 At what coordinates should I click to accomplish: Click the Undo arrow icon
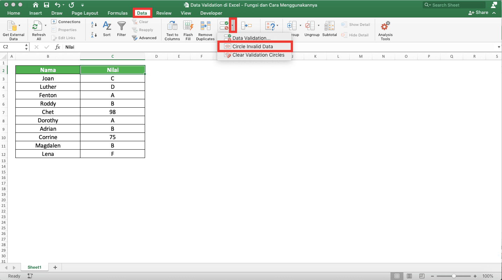pyautogui.click(x=57, y=5)
